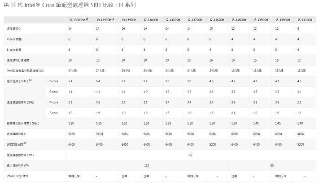Click the '2.5' base frequency value
Screen dimensions: 323x187
[x=145, y=102]
